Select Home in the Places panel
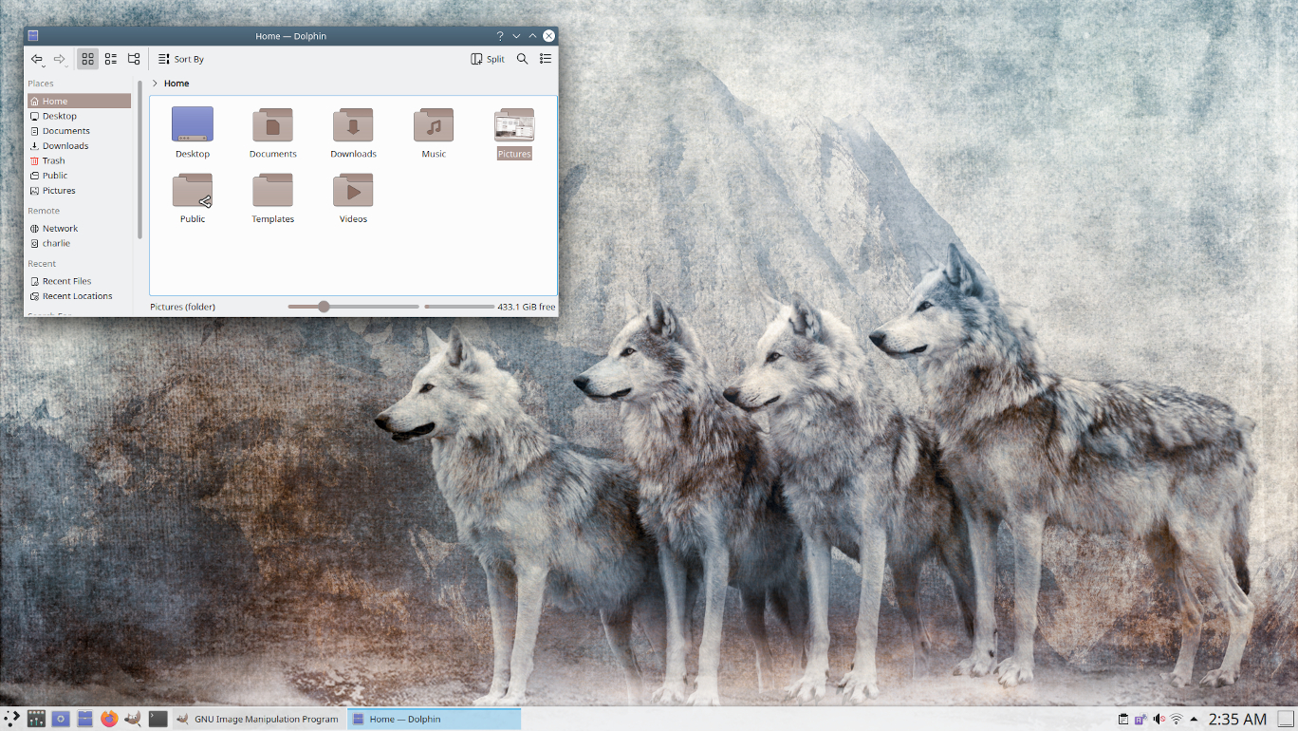This screenshot has width=1298, height=731. click(x=80, y=101)
